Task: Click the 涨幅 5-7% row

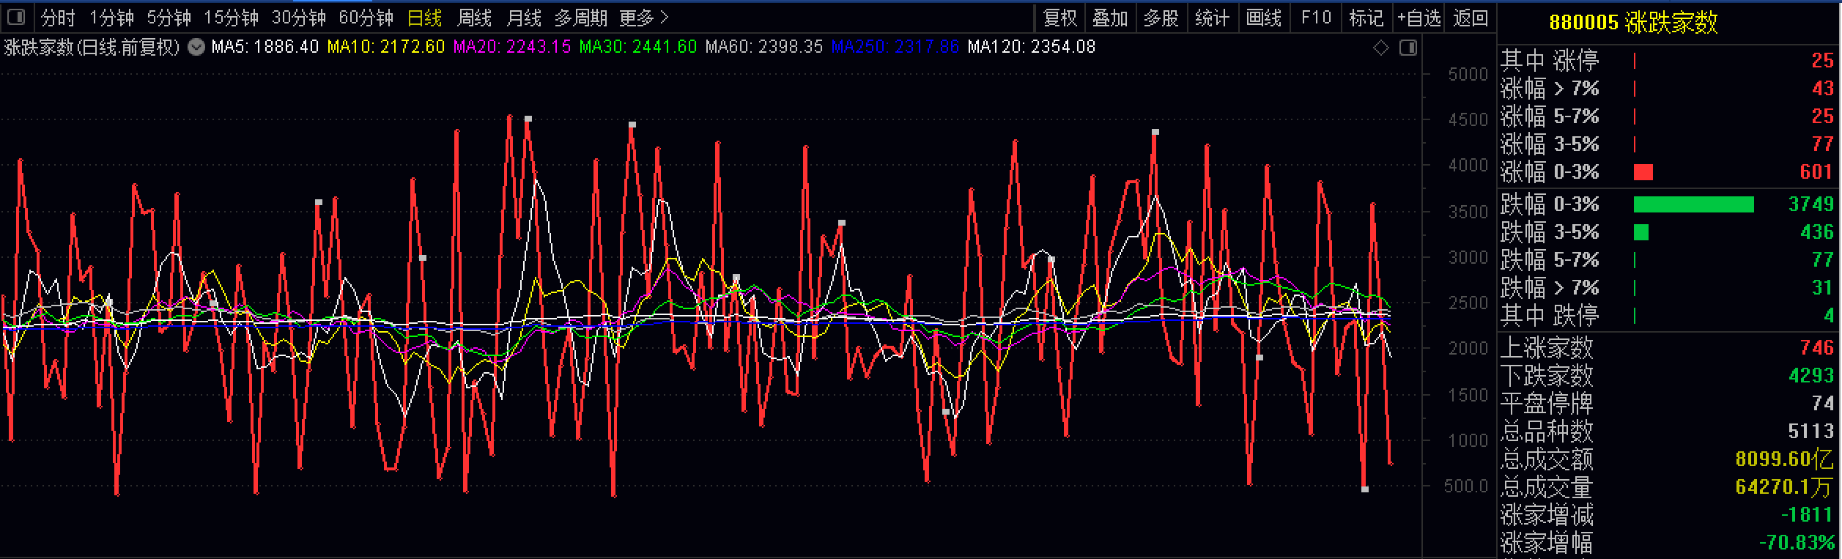Action: 1669,116
